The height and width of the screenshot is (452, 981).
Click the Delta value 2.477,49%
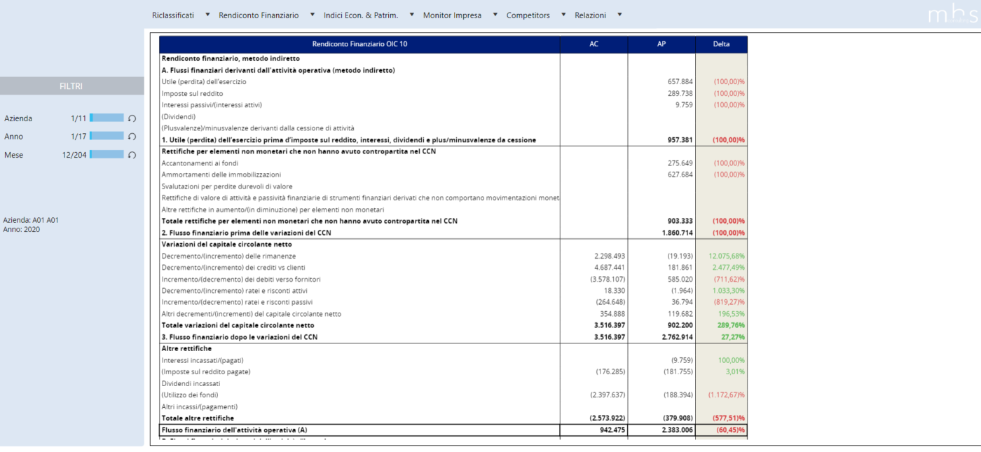pos(729,268)
